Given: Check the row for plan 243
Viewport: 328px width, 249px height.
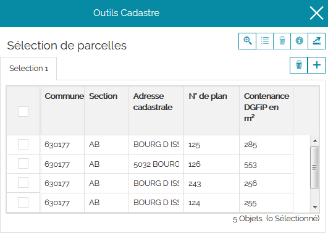Looking at the screenshot, I should coord(23,183).
